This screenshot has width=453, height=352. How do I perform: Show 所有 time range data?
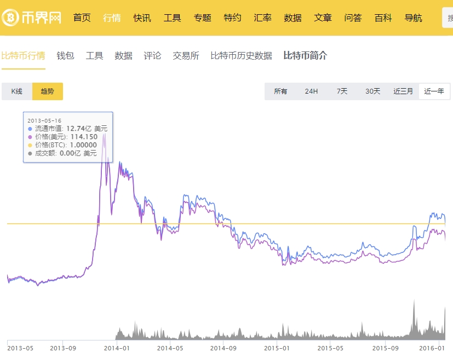[x=280, y=91]
